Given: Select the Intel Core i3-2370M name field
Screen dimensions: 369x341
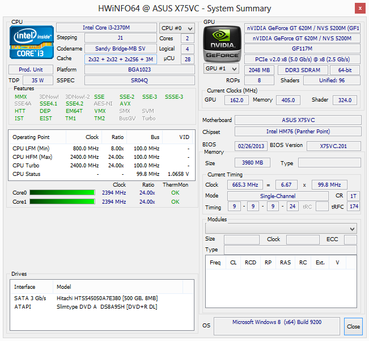Looking at the screenshot, I should [107, 28].
